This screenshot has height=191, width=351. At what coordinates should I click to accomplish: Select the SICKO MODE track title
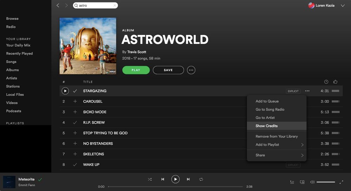(95, 112)
